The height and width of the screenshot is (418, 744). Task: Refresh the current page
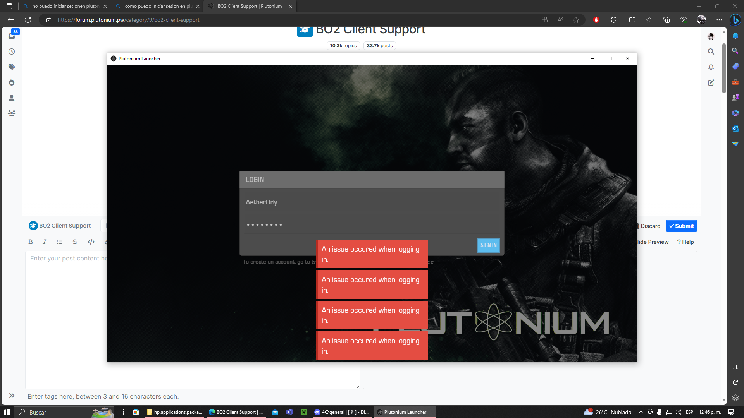[28, 20]
